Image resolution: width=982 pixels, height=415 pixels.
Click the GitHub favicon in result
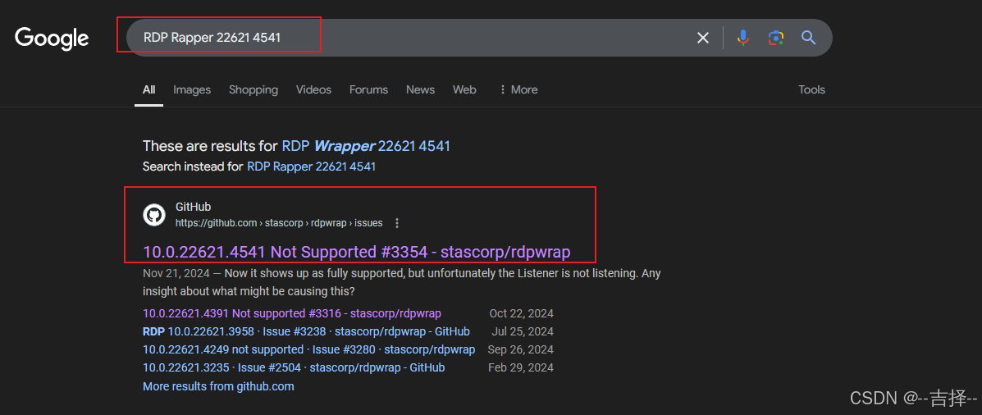(x=154, y=216)
